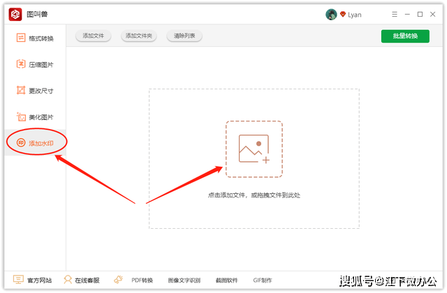Open the hamburger menu icon

[395, 14]
